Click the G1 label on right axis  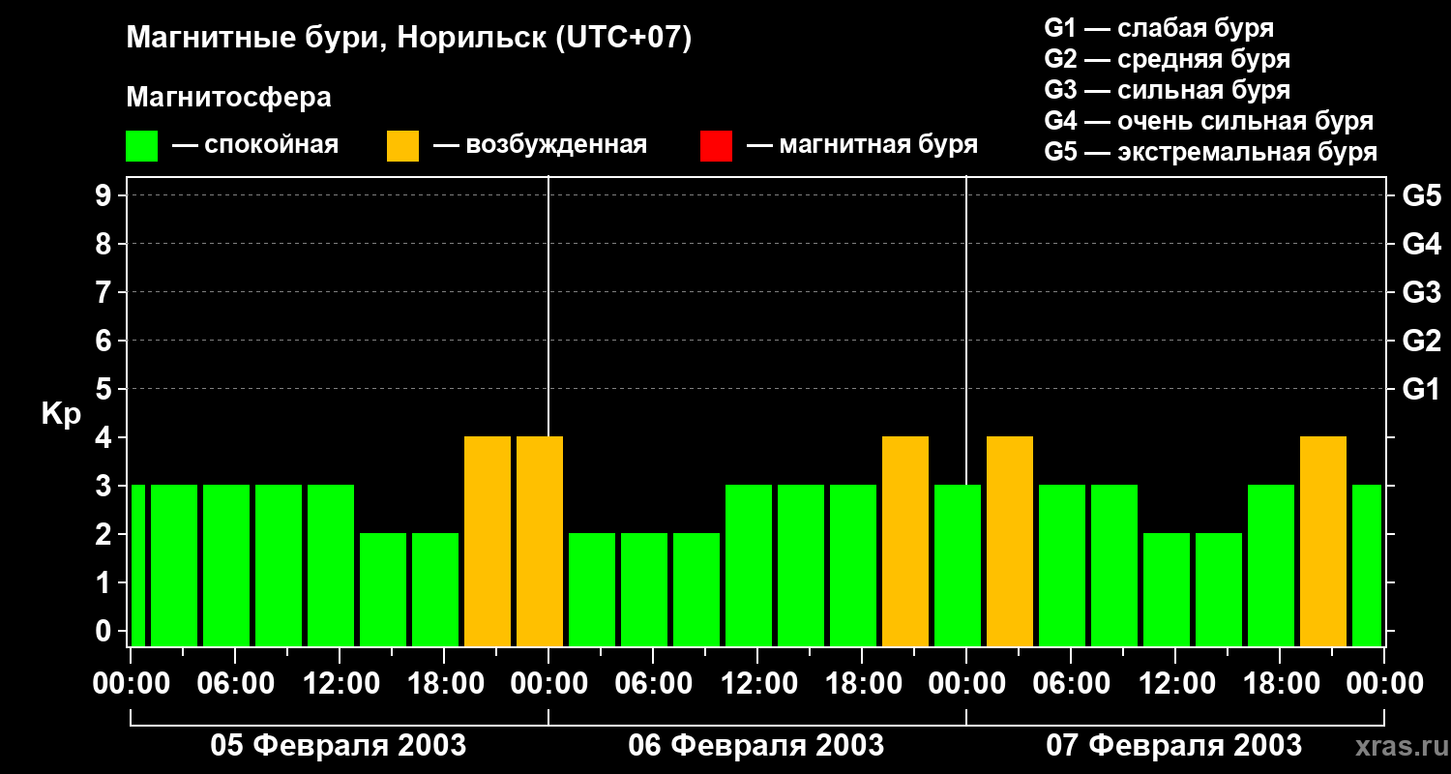[1421, 389]
